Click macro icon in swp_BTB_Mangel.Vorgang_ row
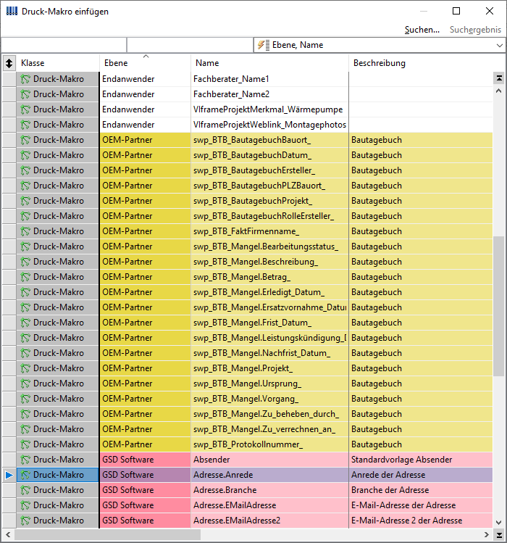The image size is (507, 543). (25, 399)
